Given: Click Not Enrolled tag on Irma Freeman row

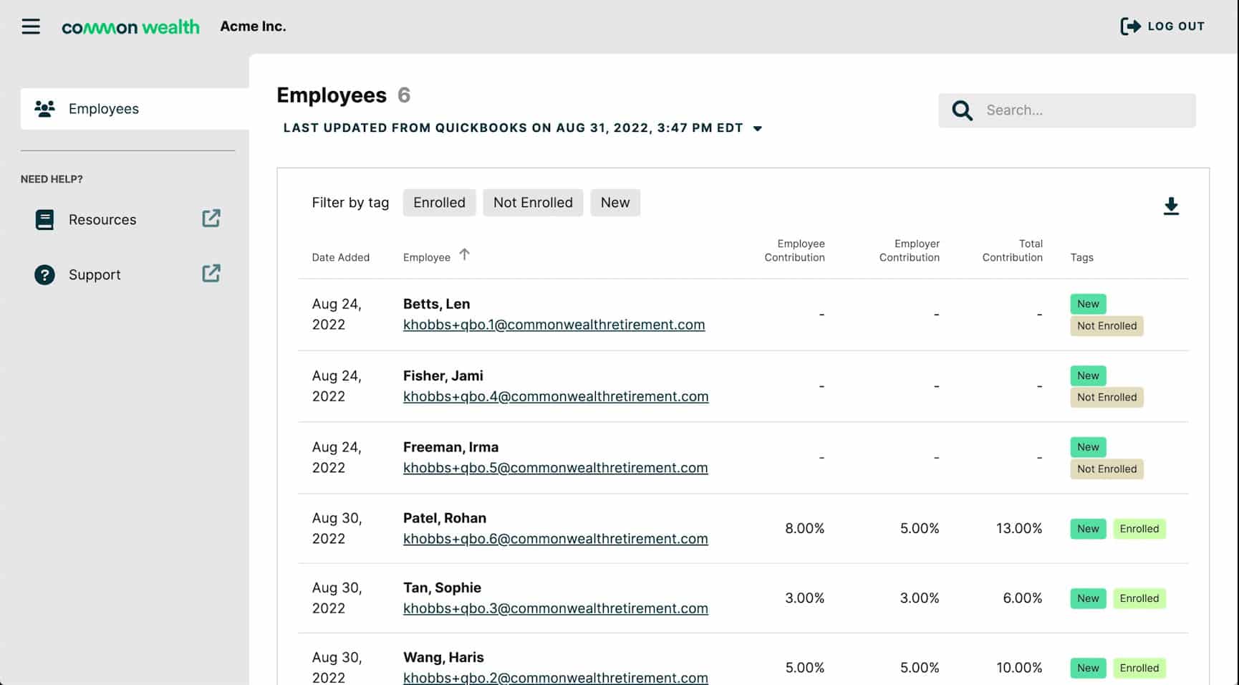Looking at the screenshot, I should (x=1107, y=469).
